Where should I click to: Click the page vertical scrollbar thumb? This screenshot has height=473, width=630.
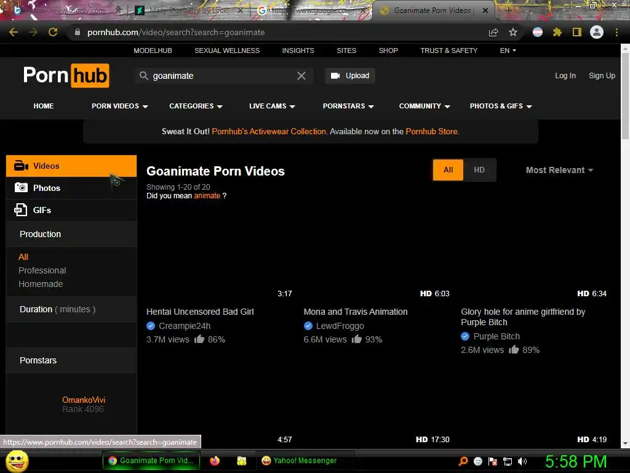coord(625,97)
